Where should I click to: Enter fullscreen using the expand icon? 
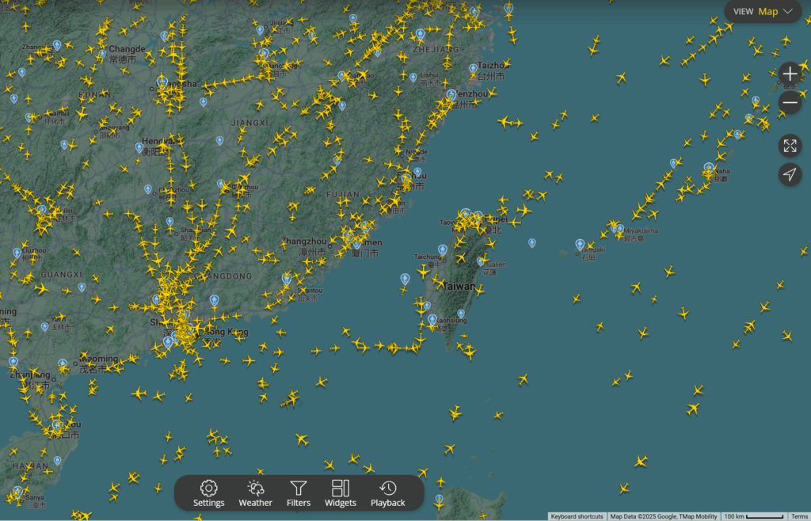coord(790,146)
